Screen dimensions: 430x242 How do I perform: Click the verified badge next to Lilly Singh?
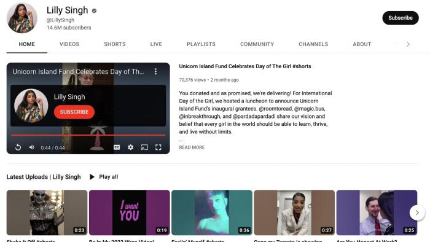94,10
